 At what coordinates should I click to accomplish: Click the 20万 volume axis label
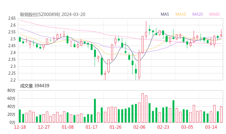(x=11, y=115)
